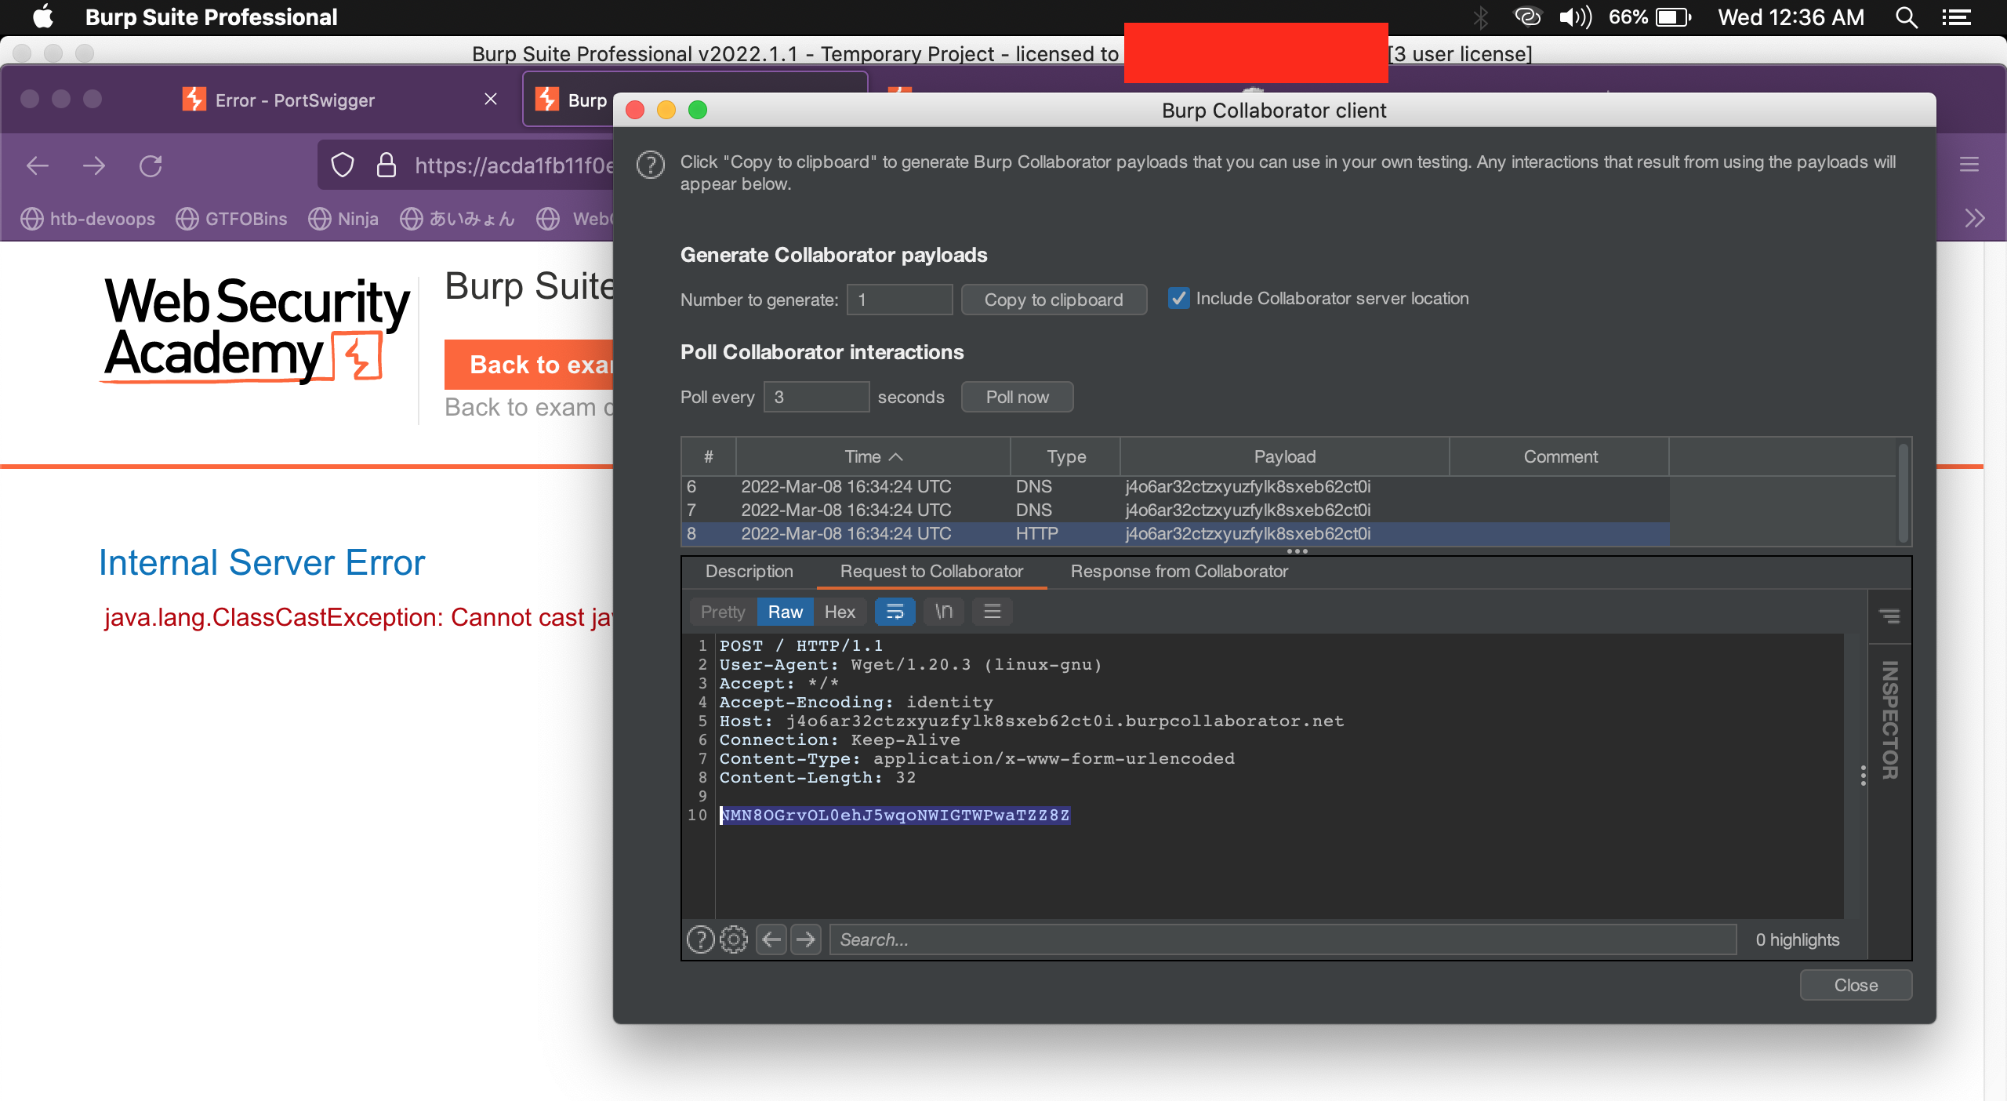Click the Web Security Academy logo
This screenshot has height=1101, width=2007.
(x=256, y=329)
